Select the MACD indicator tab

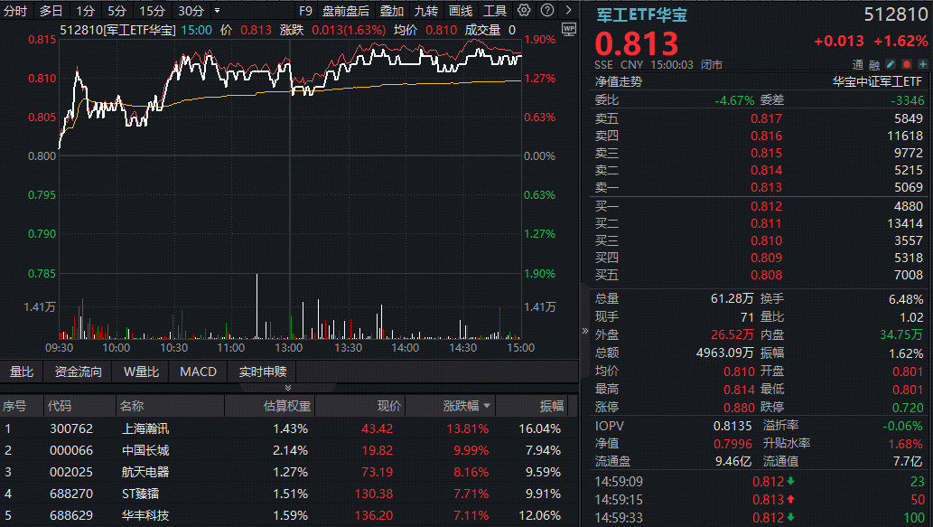coord(198,372)
